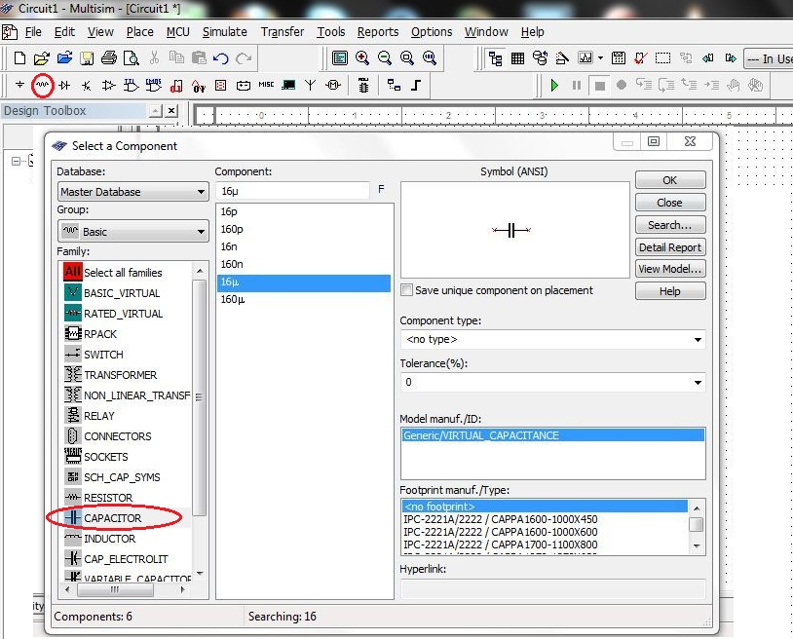Run the simulation with green play
Screen dimensions: 793x639
[x=554, y=85]
